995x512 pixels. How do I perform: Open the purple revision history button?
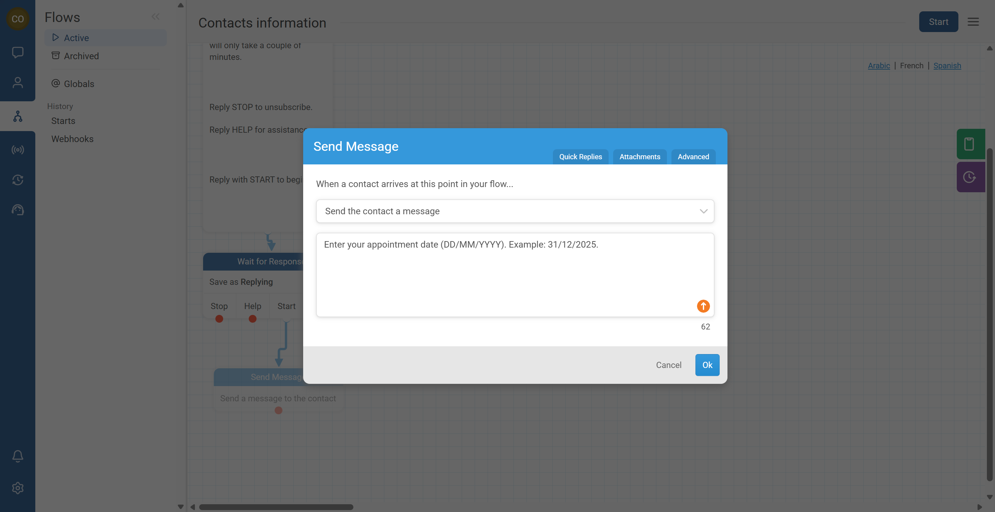point(969,177)
